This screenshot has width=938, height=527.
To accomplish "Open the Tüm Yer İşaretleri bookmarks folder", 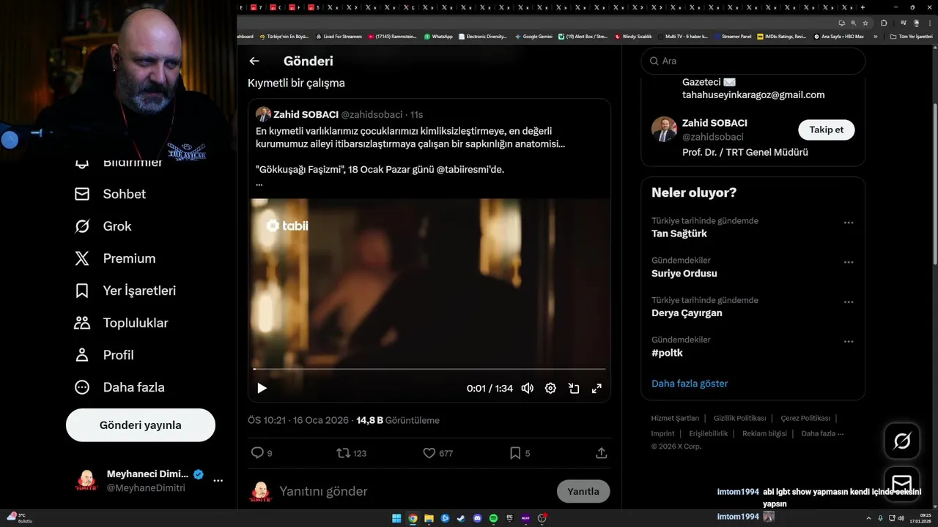I will 911,36.
